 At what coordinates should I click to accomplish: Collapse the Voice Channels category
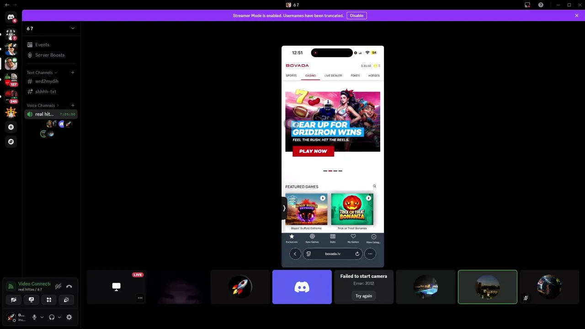pyautogui.click(x=43, y=106)
